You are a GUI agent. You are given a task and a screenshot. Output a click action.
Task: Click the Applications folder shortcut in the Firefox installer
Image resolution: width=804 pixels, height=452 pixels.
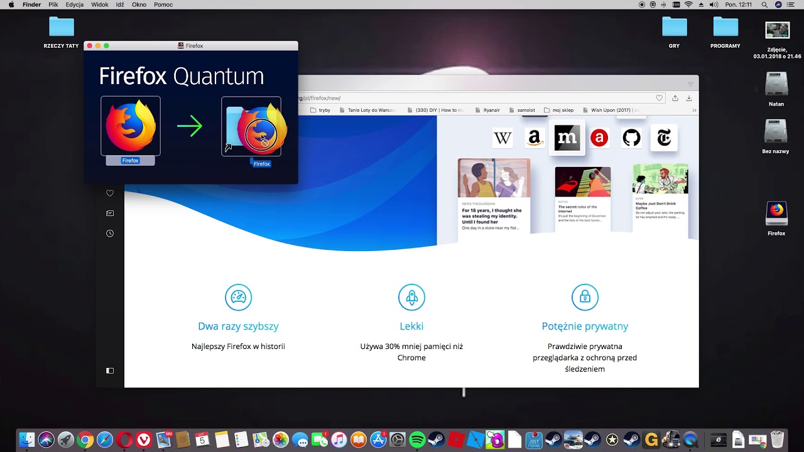point(251,126)
